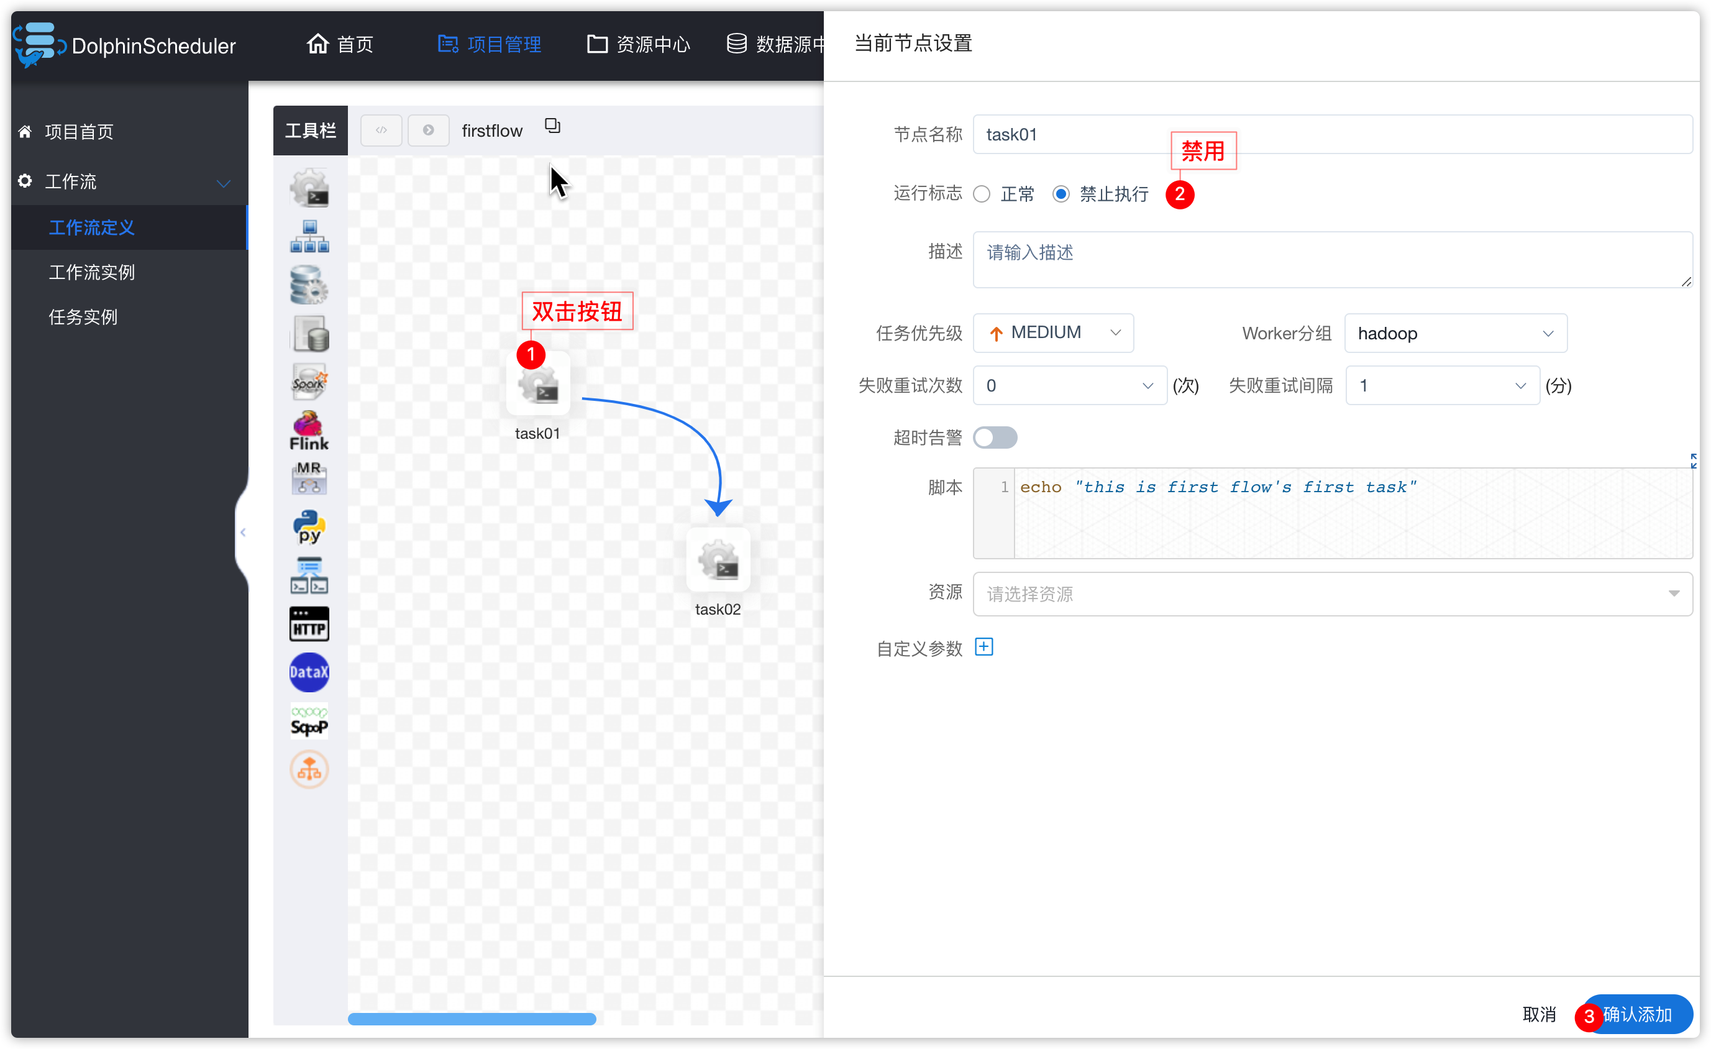Screen dimensions: 1711x1049
Task: Click the MapReduce MR task icon
Action: coord(311,479)
